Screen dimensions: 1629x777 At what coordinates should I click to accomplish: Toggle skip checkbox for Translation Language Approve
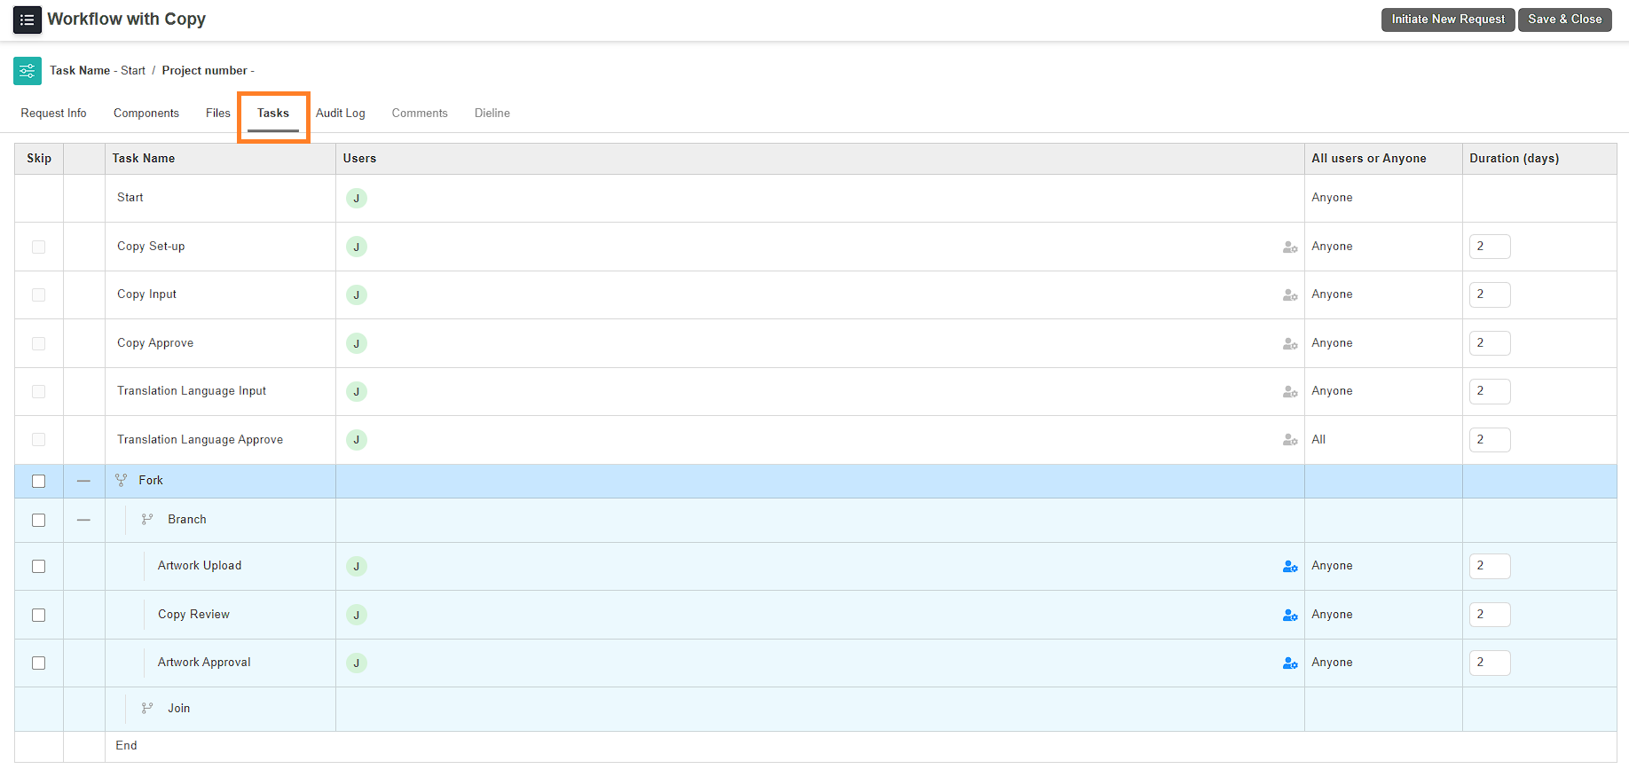click(x=38, y=440)
